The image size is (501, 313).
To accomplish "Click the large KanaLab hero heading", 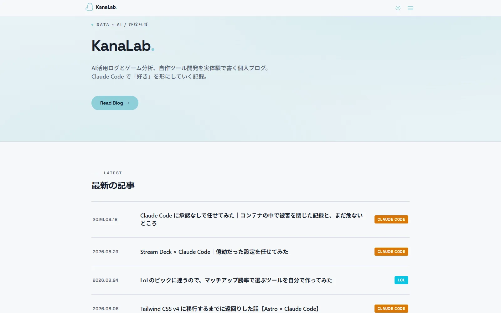I will 123,46.
